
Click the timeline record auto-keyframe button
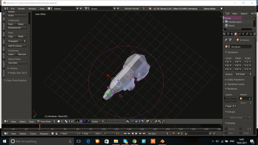pos(173,134)
